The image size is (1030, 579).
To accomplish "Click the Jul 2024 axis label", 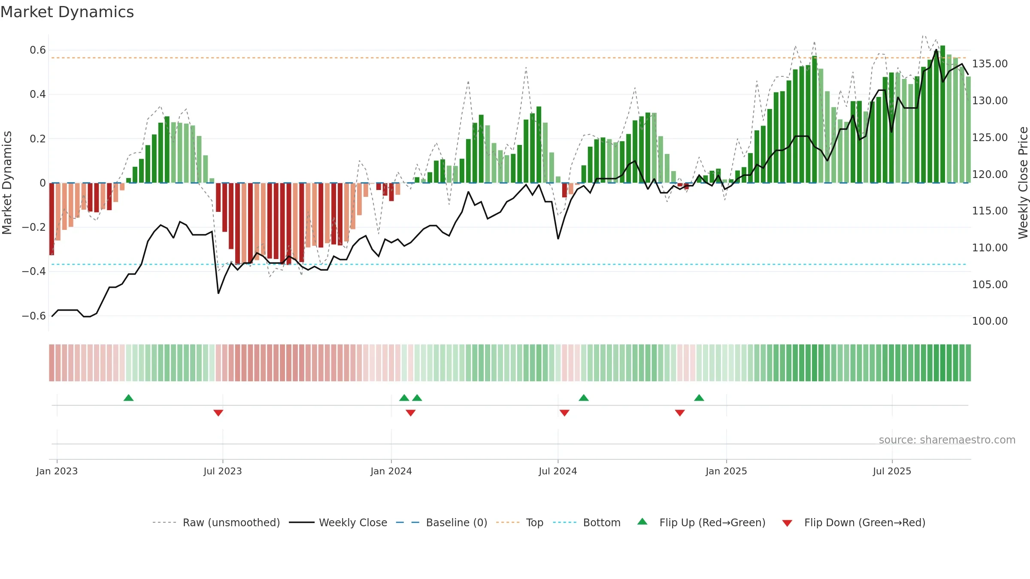I will tap(558, 471).
